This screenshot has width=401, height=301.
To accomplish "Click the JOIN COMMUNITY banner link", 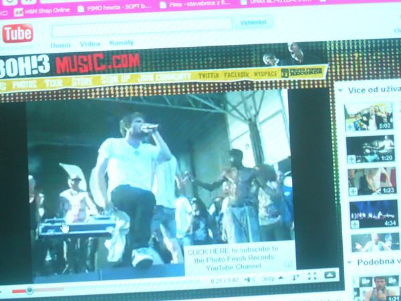I will click(164, 78).
